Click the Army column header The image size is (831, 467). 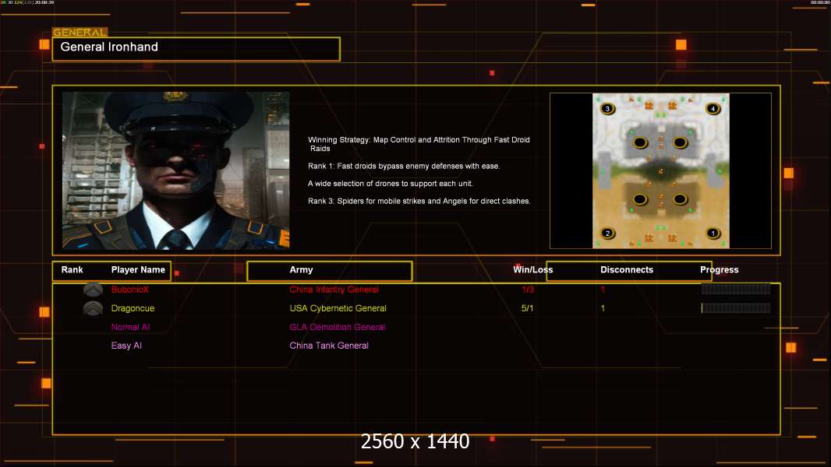301,270
